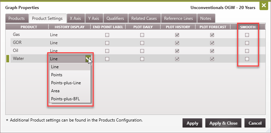Uncheck Plot History for Water
Screen dimensions: 271x133
pyautogui.click(x=177, y=59)
